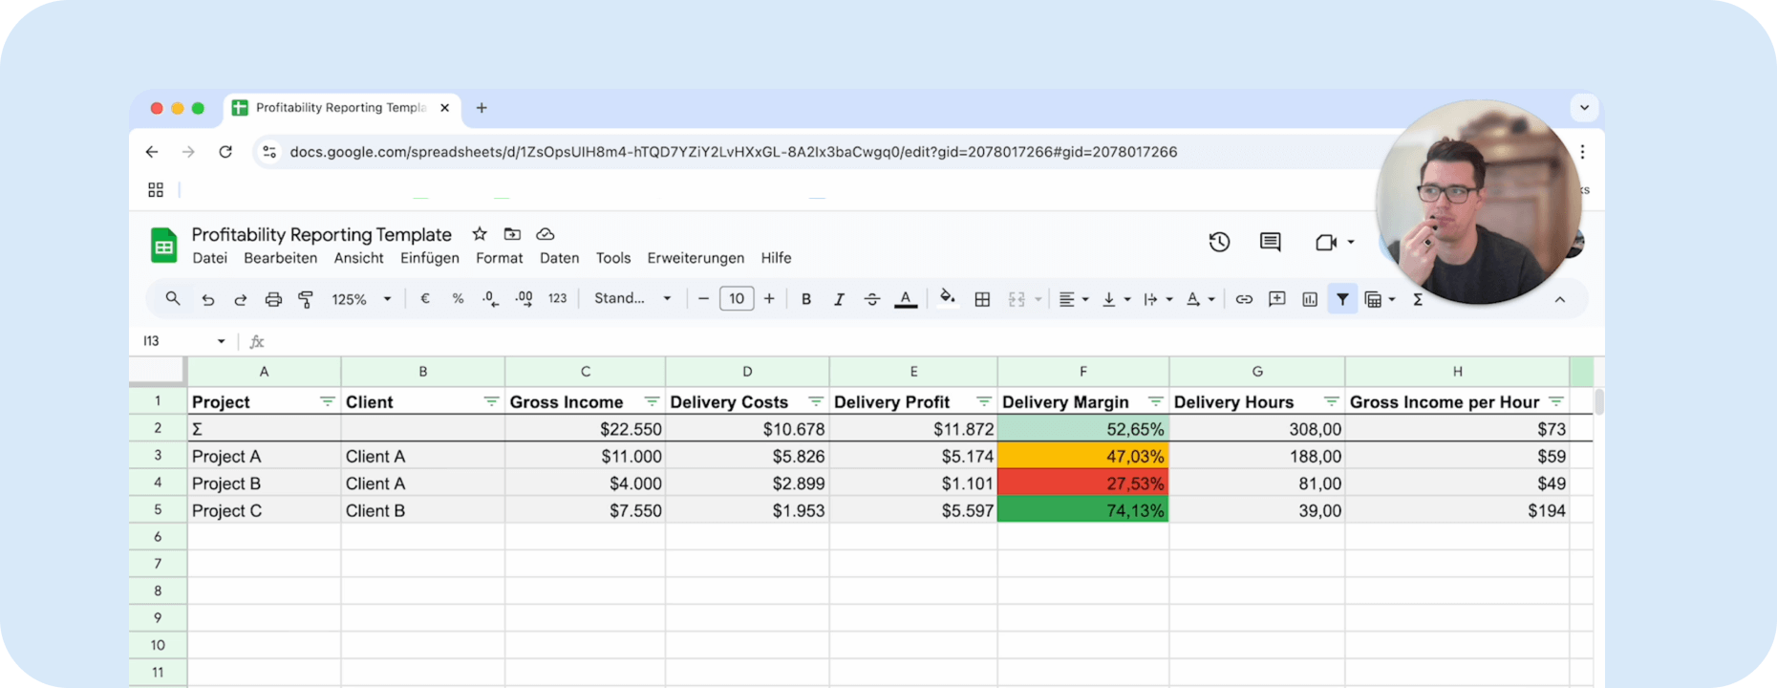
Task: Click the Google Sheets home logo
Action: pos(163,245)
